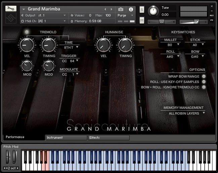Switch to the Effects tab

coord(109,138)
